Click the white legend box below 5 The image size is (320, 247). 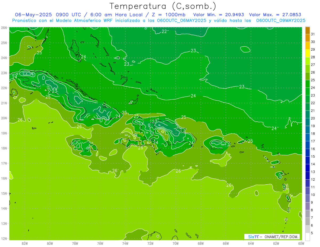click(x=307, y=237)
